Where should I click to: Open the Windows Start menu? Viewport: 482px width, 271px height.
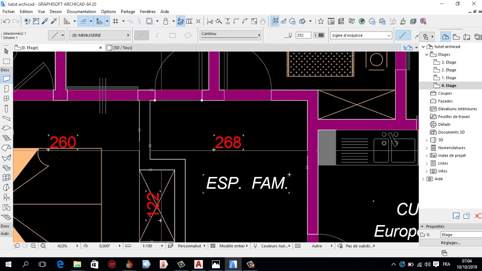8,264
